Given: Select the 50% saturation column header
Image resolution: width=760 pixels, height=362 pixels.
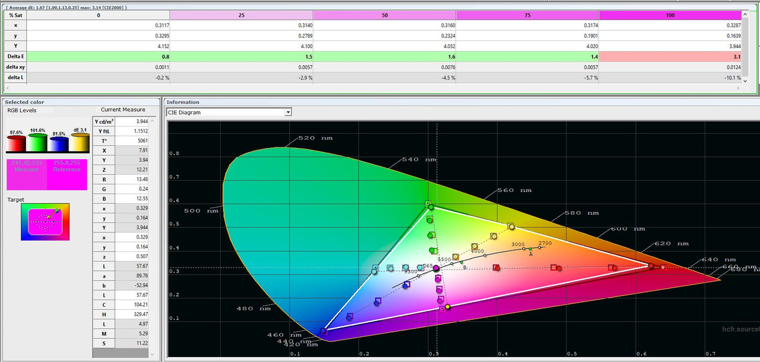Looking at the screenshot, I should click(384, 15).
